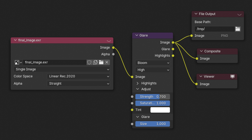Open the High quality dropdown

pos(152,70)
